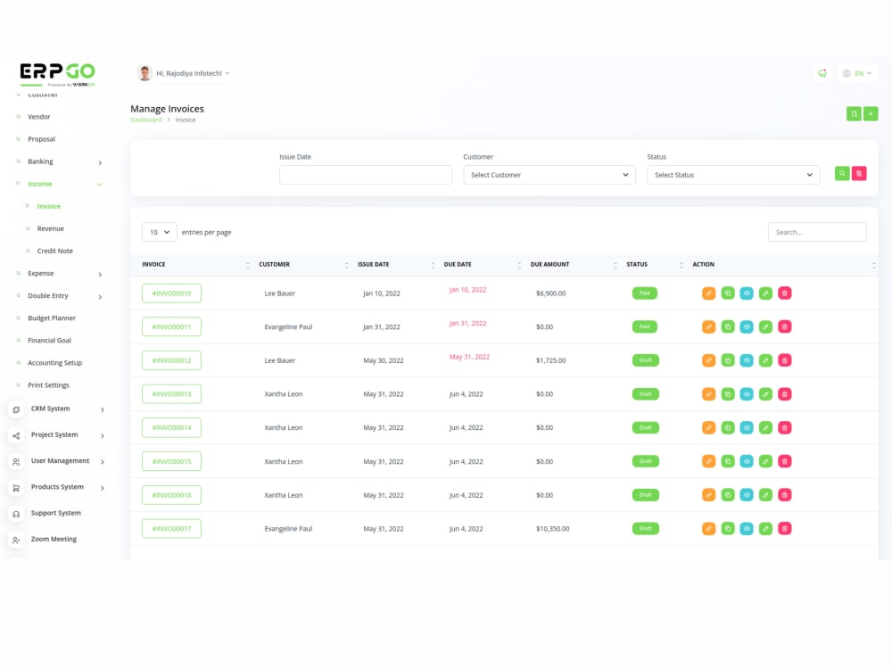Screen dimensions: 892x669
Task: Open the duplicate action for invoice #INVO00010
Action: pyautogui.click(x=728, y=293)
